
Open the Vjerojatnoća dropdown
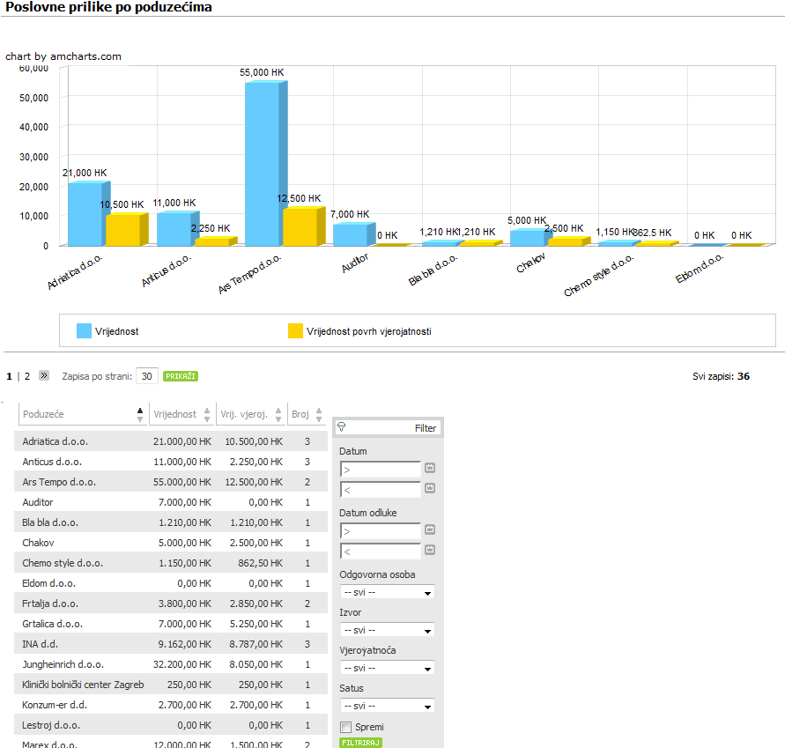[x=387, y=668]
